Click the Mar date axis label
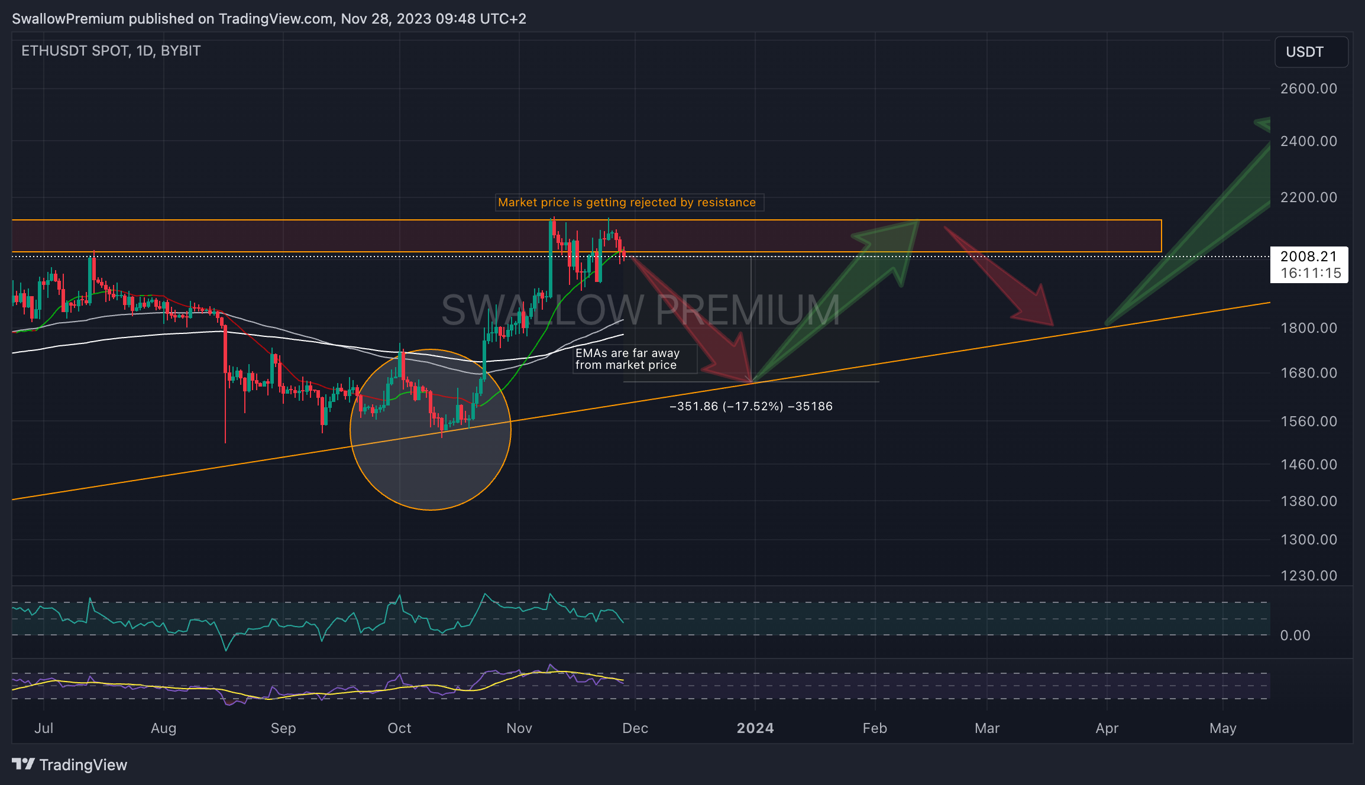1365x785 pixels. (x=987, y=728)
